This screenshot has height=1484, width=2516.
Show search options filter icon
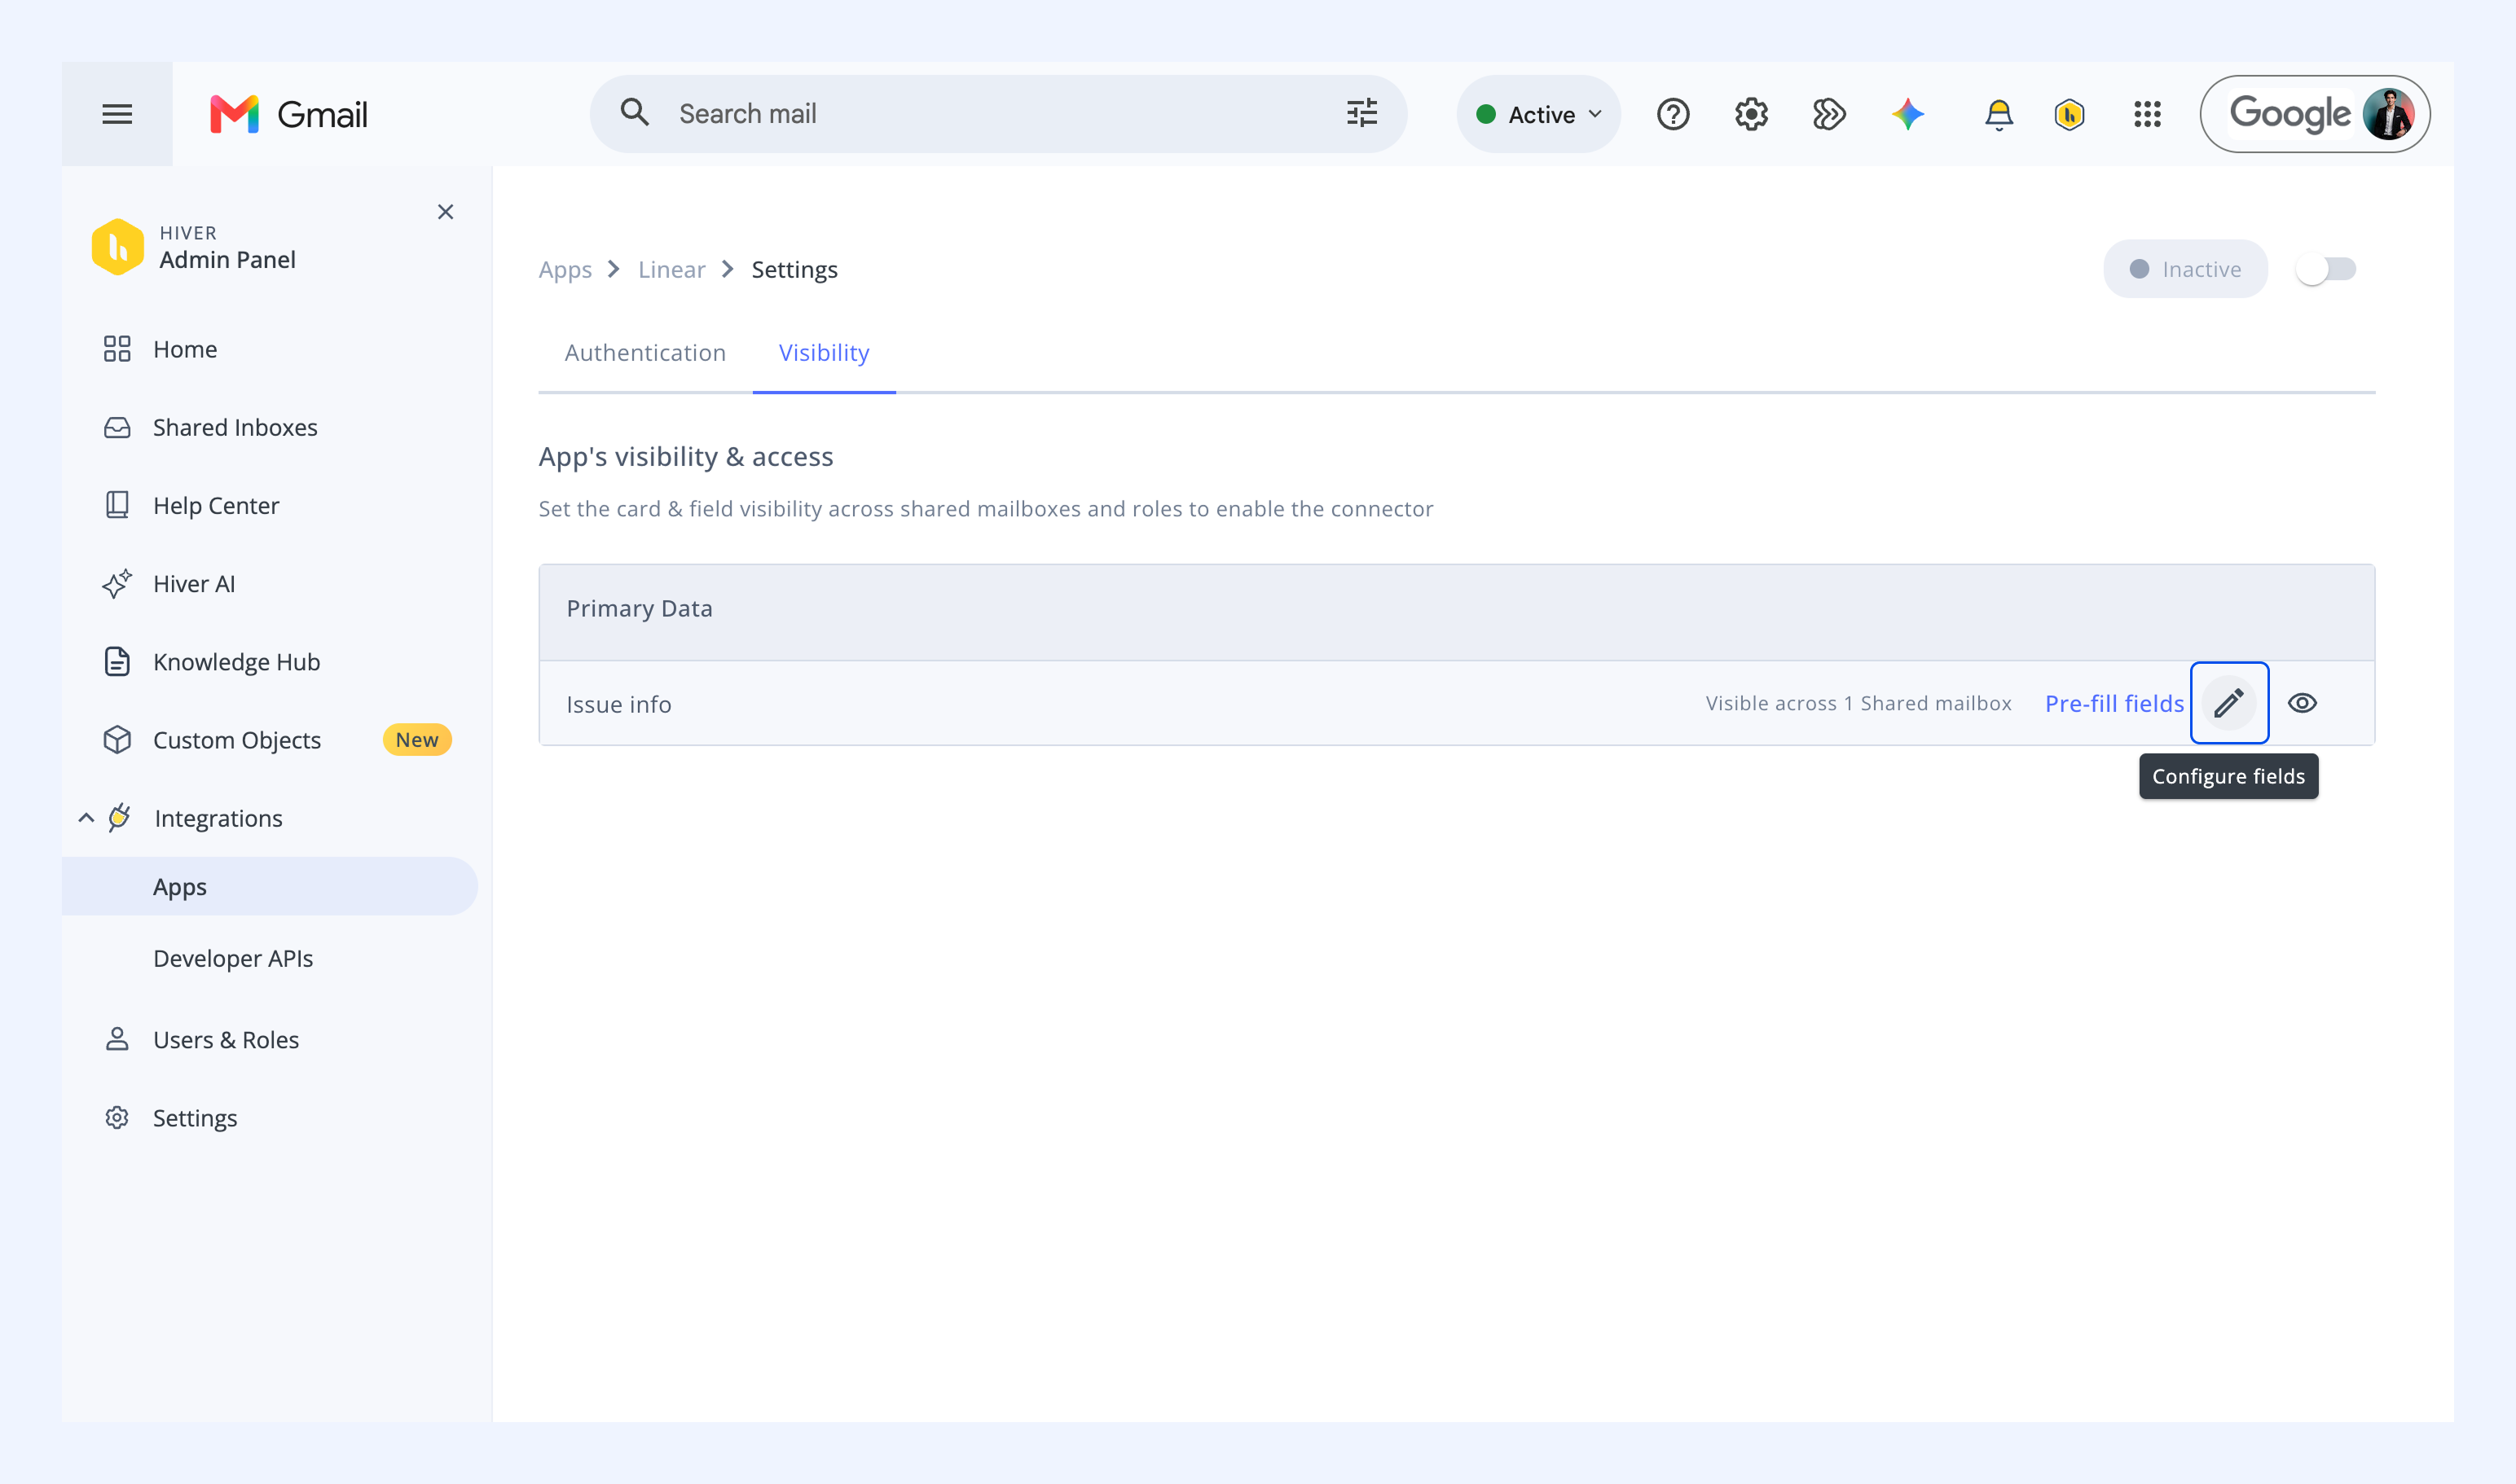(x=1361, y=113)
